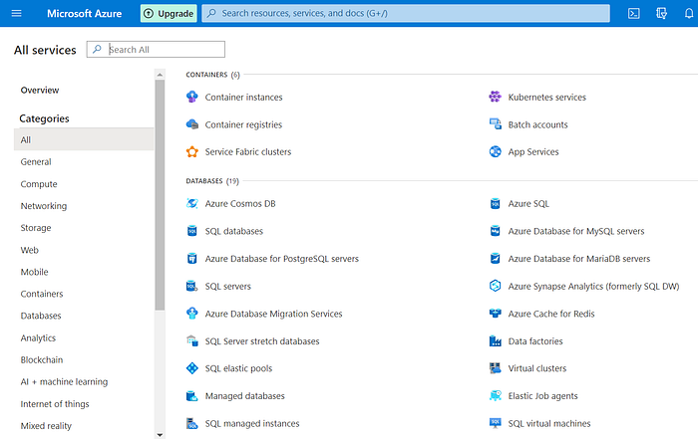Click the Service Fabric clusters icon
Screen dimensions: 698x439
(x=191, y=152)
